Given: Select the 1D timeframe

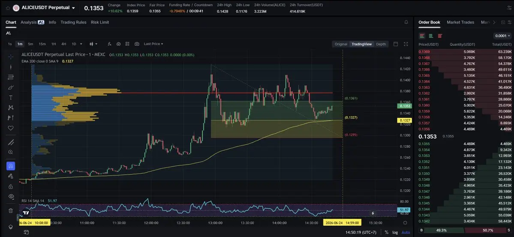Looking at the screenshot, I should (x=74, y=44).
